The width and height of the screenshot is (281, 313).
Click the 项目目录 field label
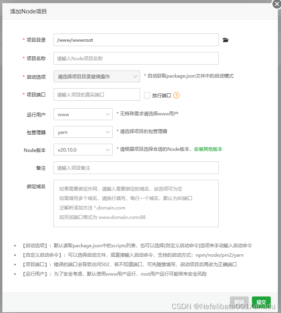36,40
